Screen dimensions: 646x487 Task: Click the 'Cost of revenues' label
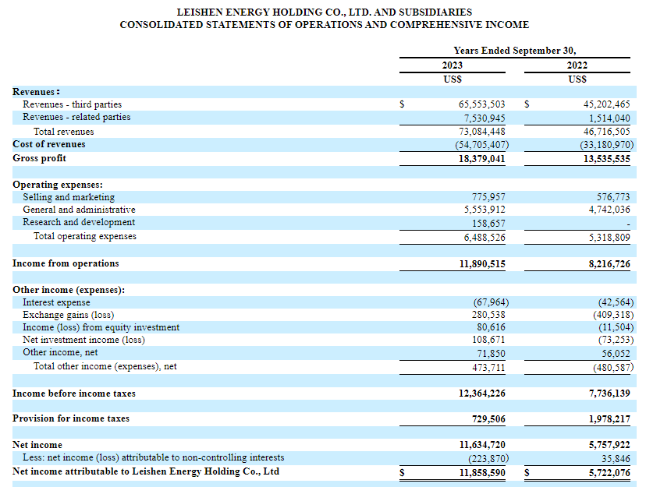(x=49, y=144)
